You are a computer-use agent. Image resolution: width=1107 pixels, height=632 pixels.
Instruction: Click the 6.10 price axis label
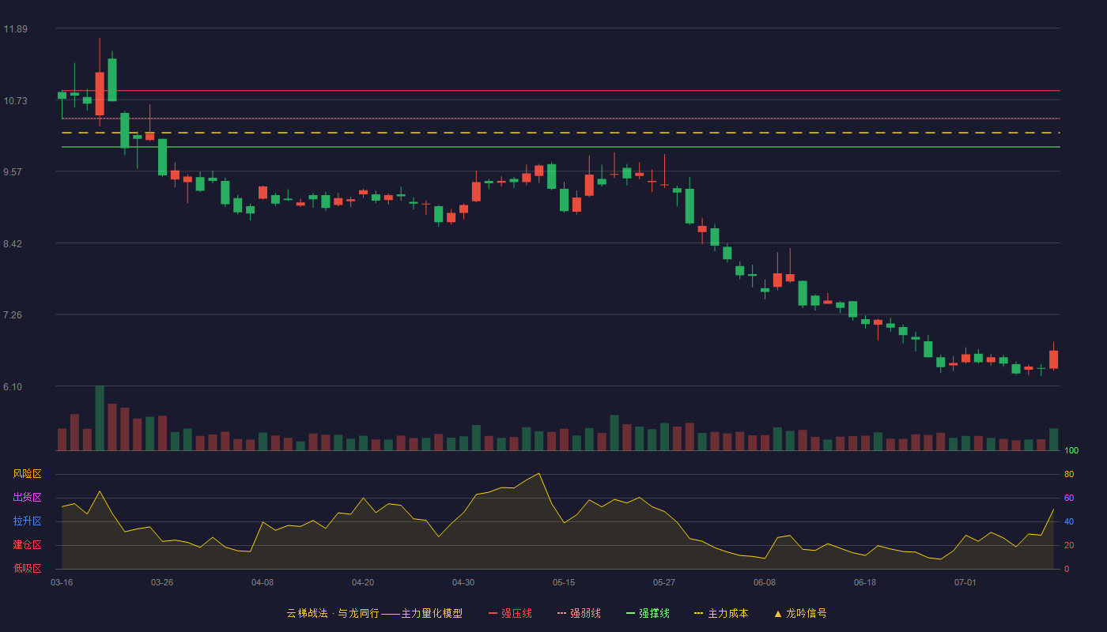(13, 387)
